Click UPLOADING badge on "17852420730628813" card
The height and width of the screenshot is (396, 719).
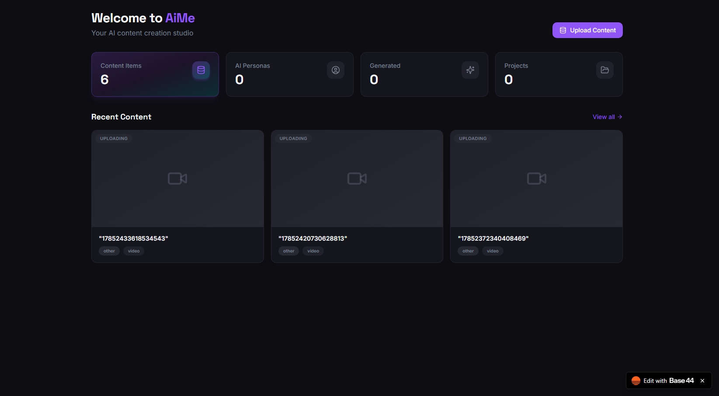point(293,138)
